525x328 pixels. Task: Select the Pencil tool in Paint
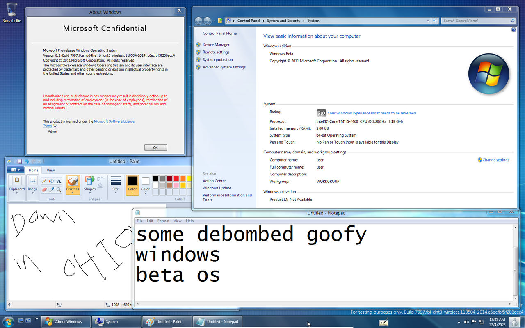[x=44, y=181]
